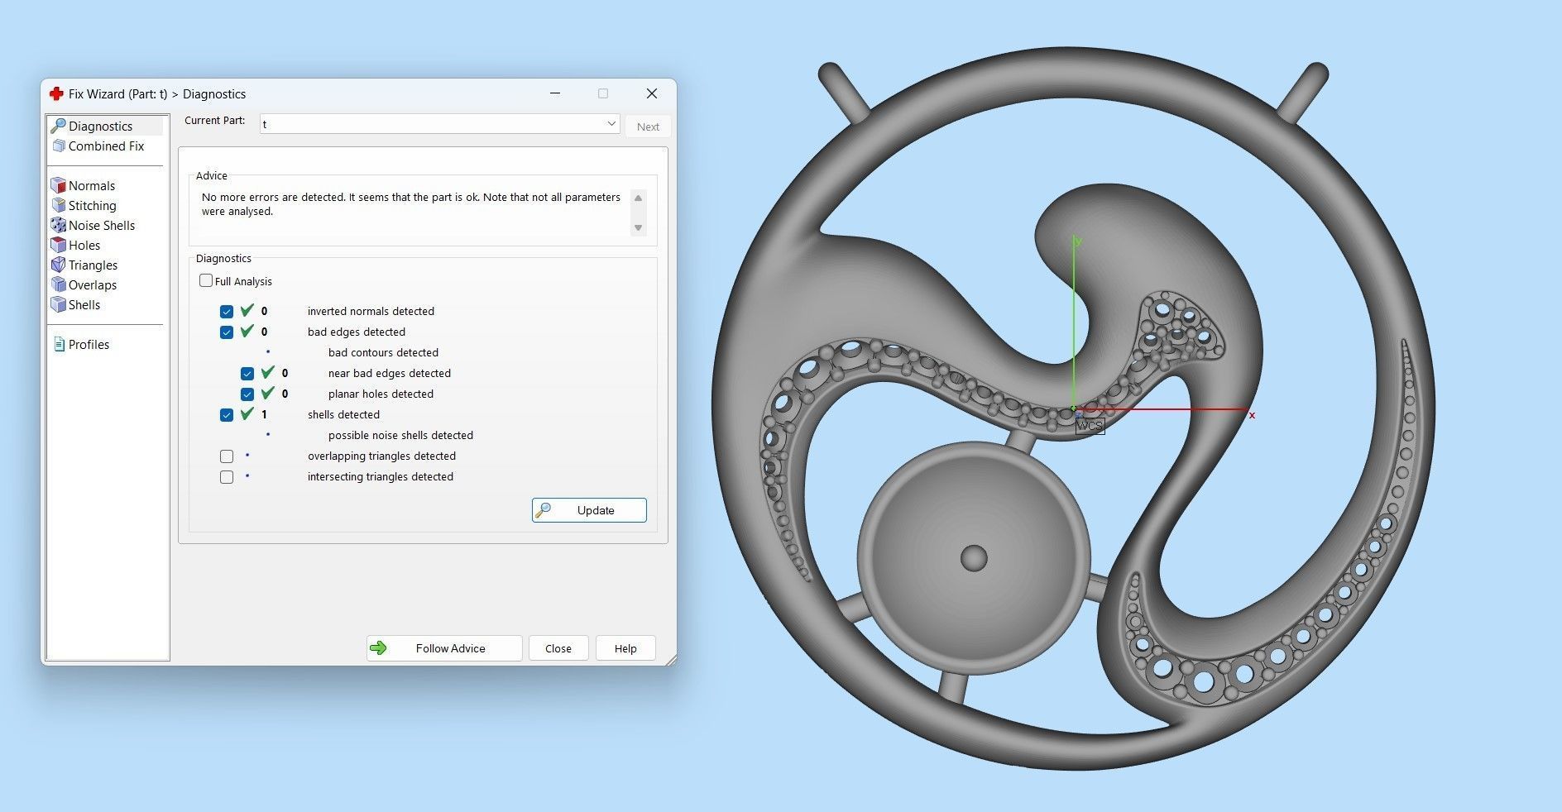Close the Fix Wizard via title bar X
1562x812 pixels.
pos(652,93)
